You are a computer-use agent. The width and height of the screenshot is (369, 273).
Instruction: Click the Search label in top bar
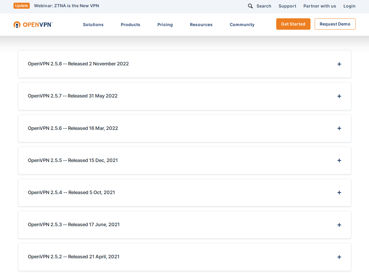pos(264,6)
